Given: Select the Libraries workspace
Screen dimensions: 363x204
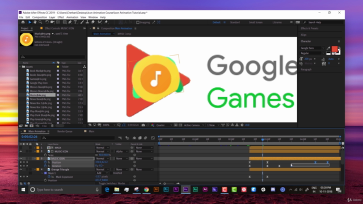Looking at the screenshot, I should click(277, 23).
